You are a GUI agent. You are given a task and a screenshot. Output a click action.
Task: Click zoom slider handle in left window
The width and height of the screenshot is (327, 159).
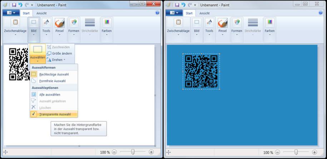(x=133, y=152)
